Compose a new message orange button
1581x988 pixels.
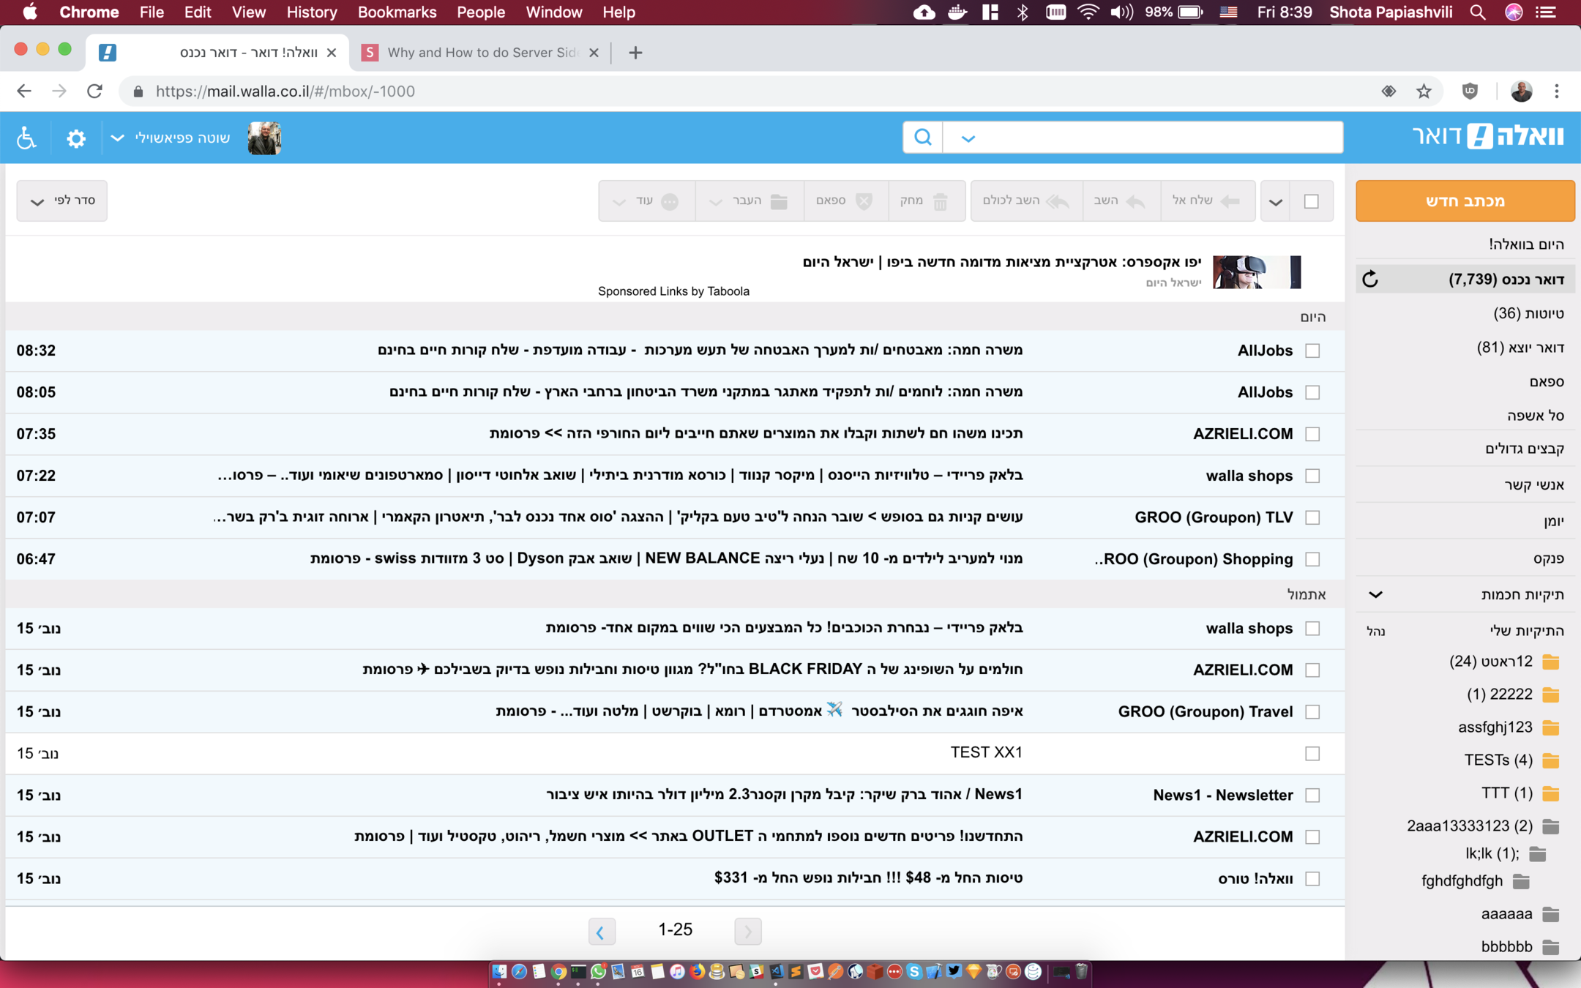(x=1465, y=201)
